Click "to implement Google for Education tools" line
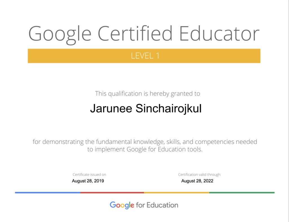This screenshot has width=289, height=222. tap(145, 149)
